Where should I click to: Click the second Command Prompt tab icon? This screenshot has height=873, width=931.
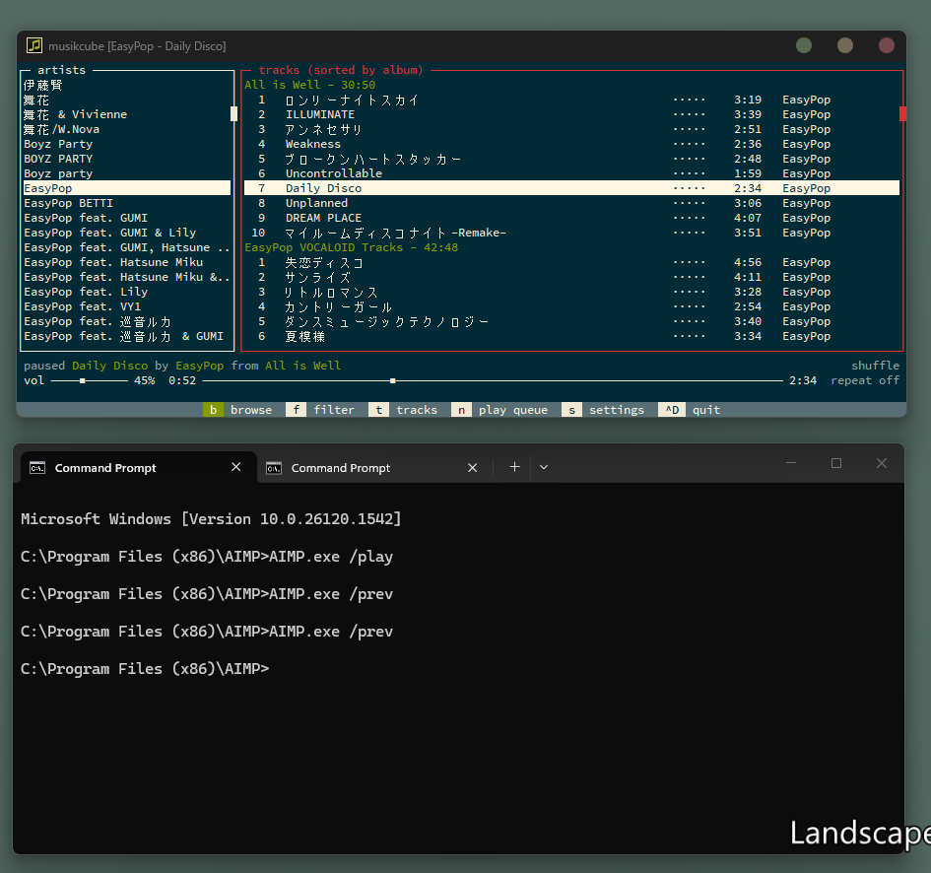(274, 468)
